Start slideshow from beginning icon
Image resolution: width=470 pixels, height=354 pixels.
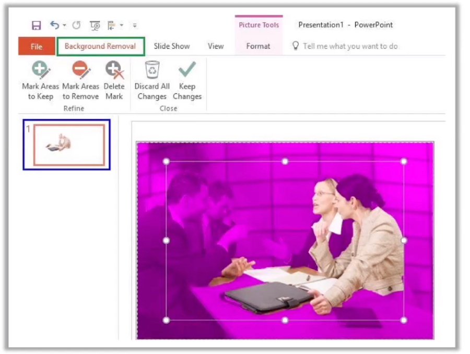pos(95,26)
